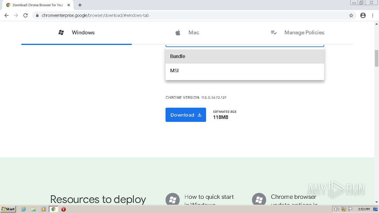The height and width of the screenshot is (213, 379).
Task: Open the Windows Start menu
Action: [x=8, y=209]
